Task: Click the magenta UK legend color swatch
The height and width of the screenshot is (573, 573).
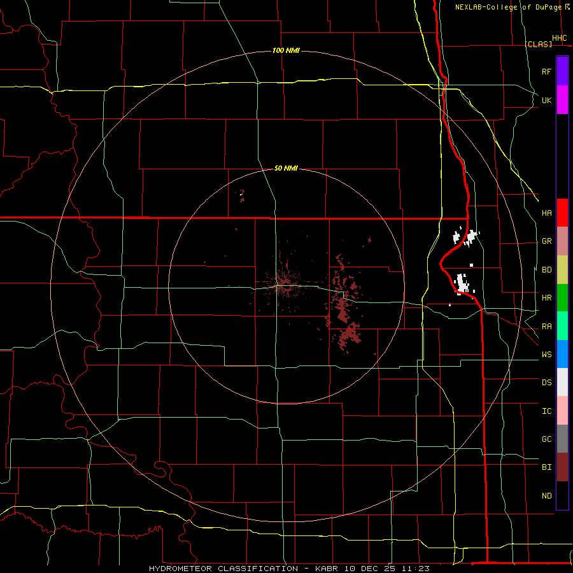Action: (562, 100)
